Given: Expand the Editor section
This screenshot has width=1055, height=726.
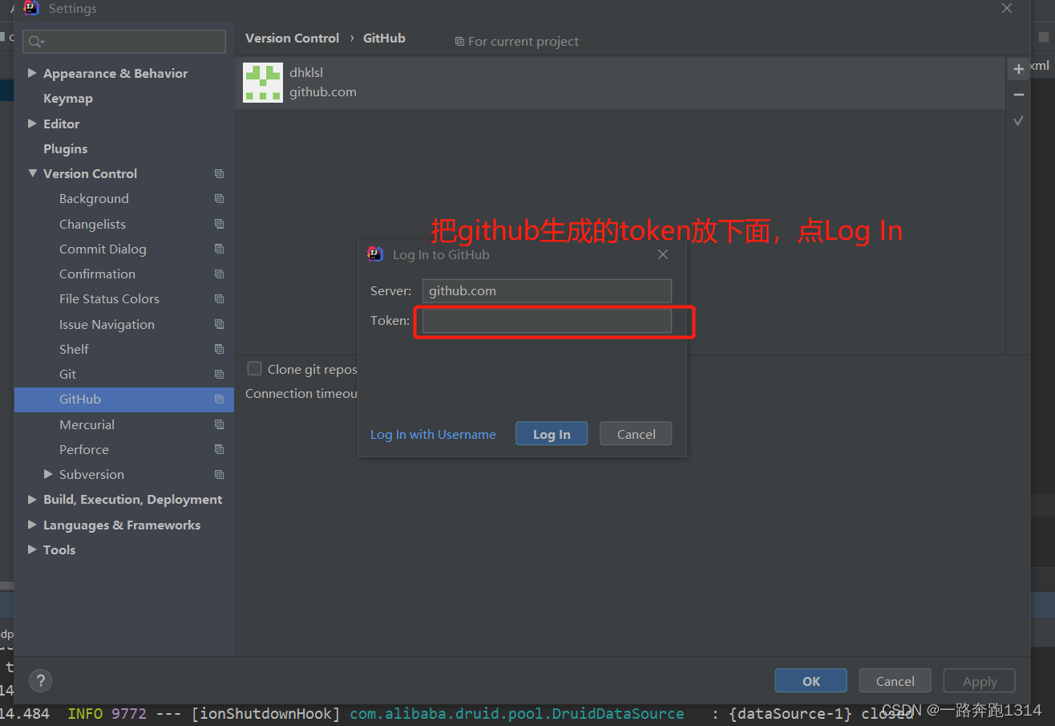Looking at the screenshot, I should [x=32, y=124].
